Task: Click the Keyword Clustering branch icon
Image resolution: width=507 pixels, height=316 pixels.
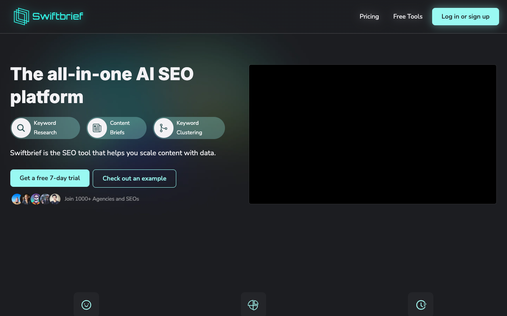Action: click(x=164, y=128)
